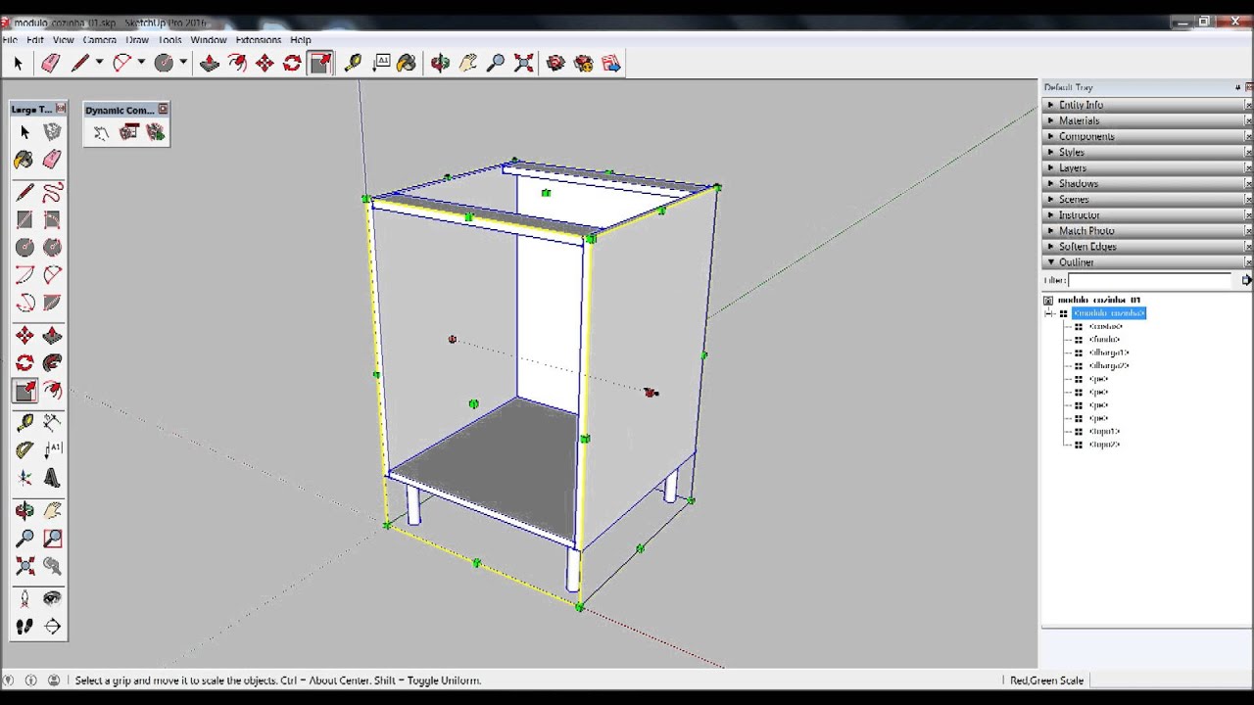This screenshot has height=705, width=1254.
Task: Choose the Pencil line tool in top toolbar
Action: [x=80, y=63]
